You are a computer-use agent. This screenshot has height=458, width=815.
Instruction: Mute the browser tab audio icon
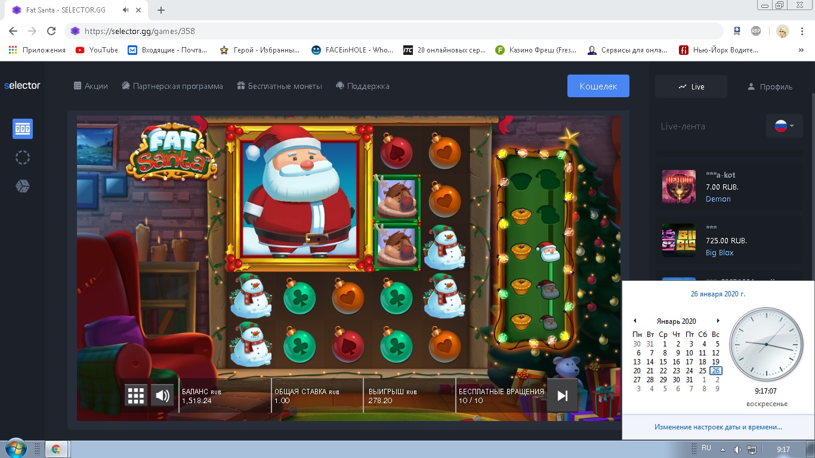point(126,10)
